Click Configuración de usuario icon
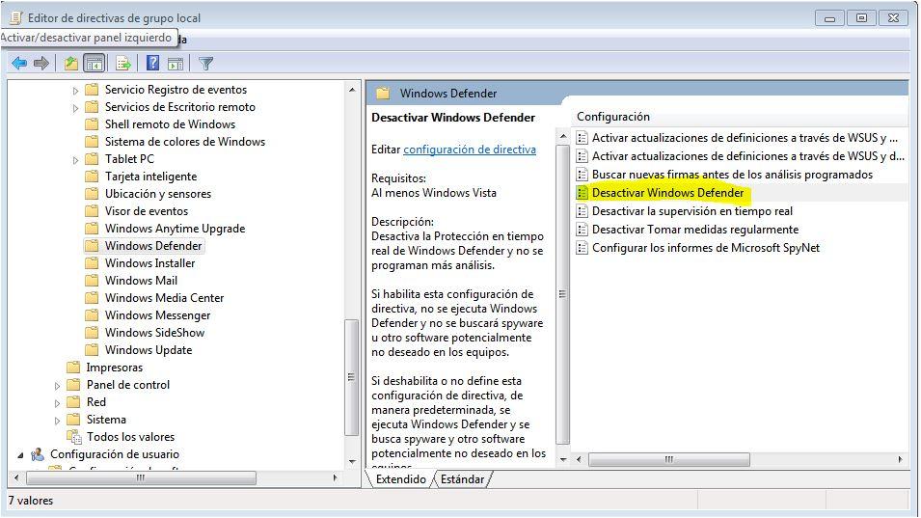921x518 pixels. (x=38, y=454)
